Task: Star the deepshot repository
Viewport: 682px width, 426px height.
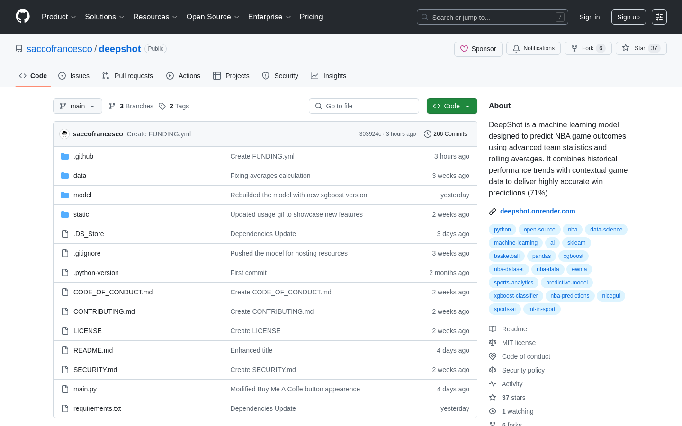Action: coord(641,48)
